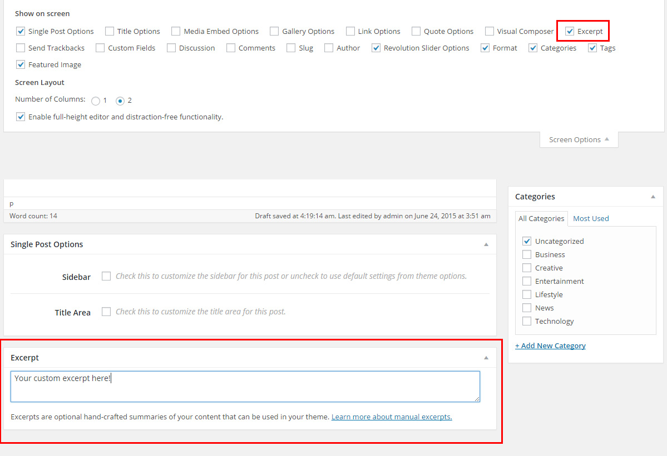Open the All Categories tab

[x=541, y=219]
